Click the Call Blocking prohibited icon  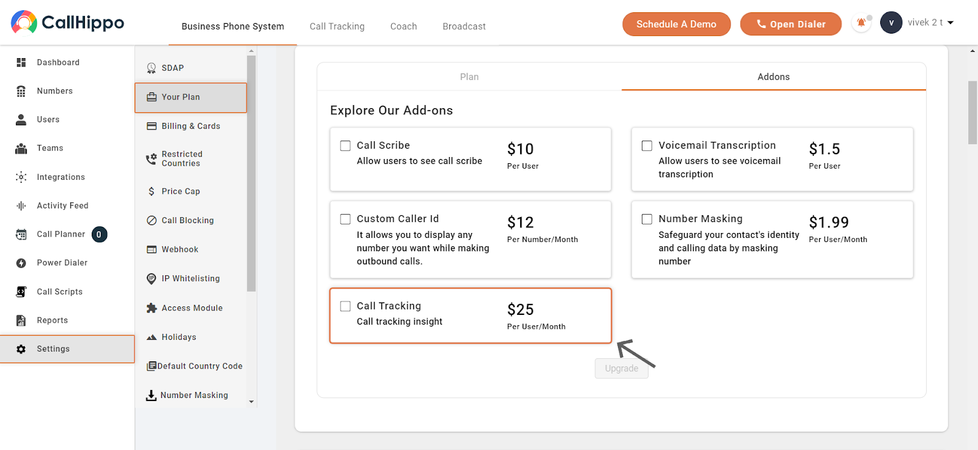(x=152, y=221)
